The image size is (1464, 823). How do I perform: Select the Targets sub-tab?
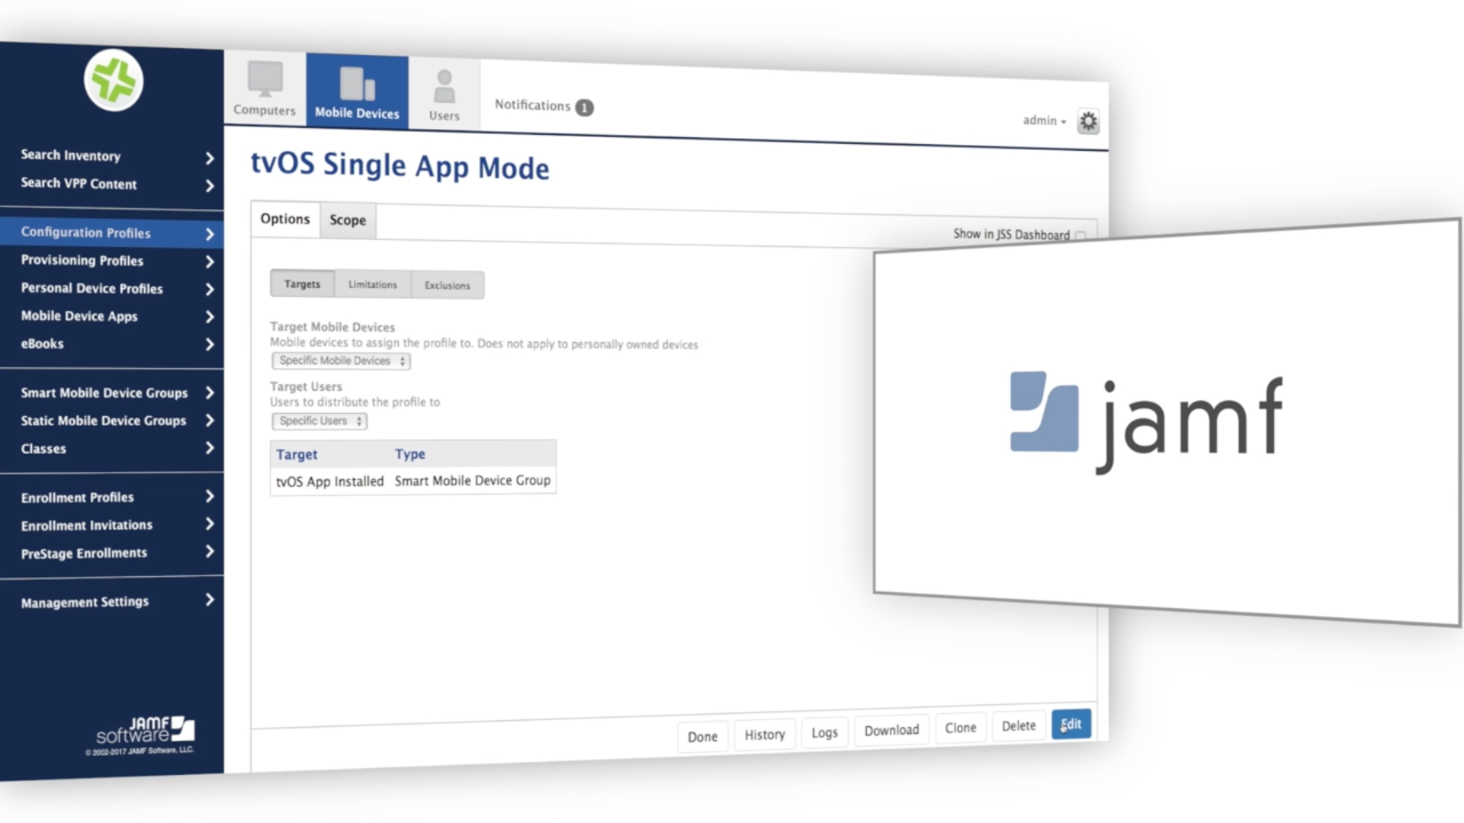(302, 283)
